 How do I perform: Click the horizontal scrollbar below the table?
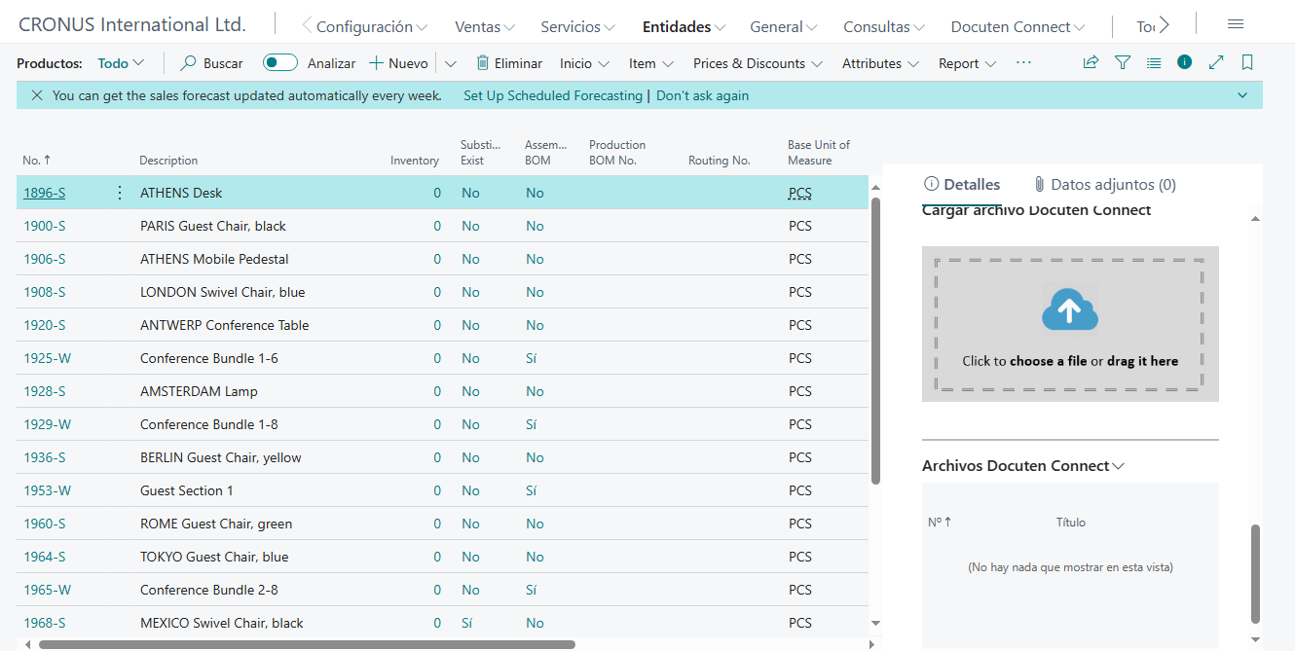(307, 644)
